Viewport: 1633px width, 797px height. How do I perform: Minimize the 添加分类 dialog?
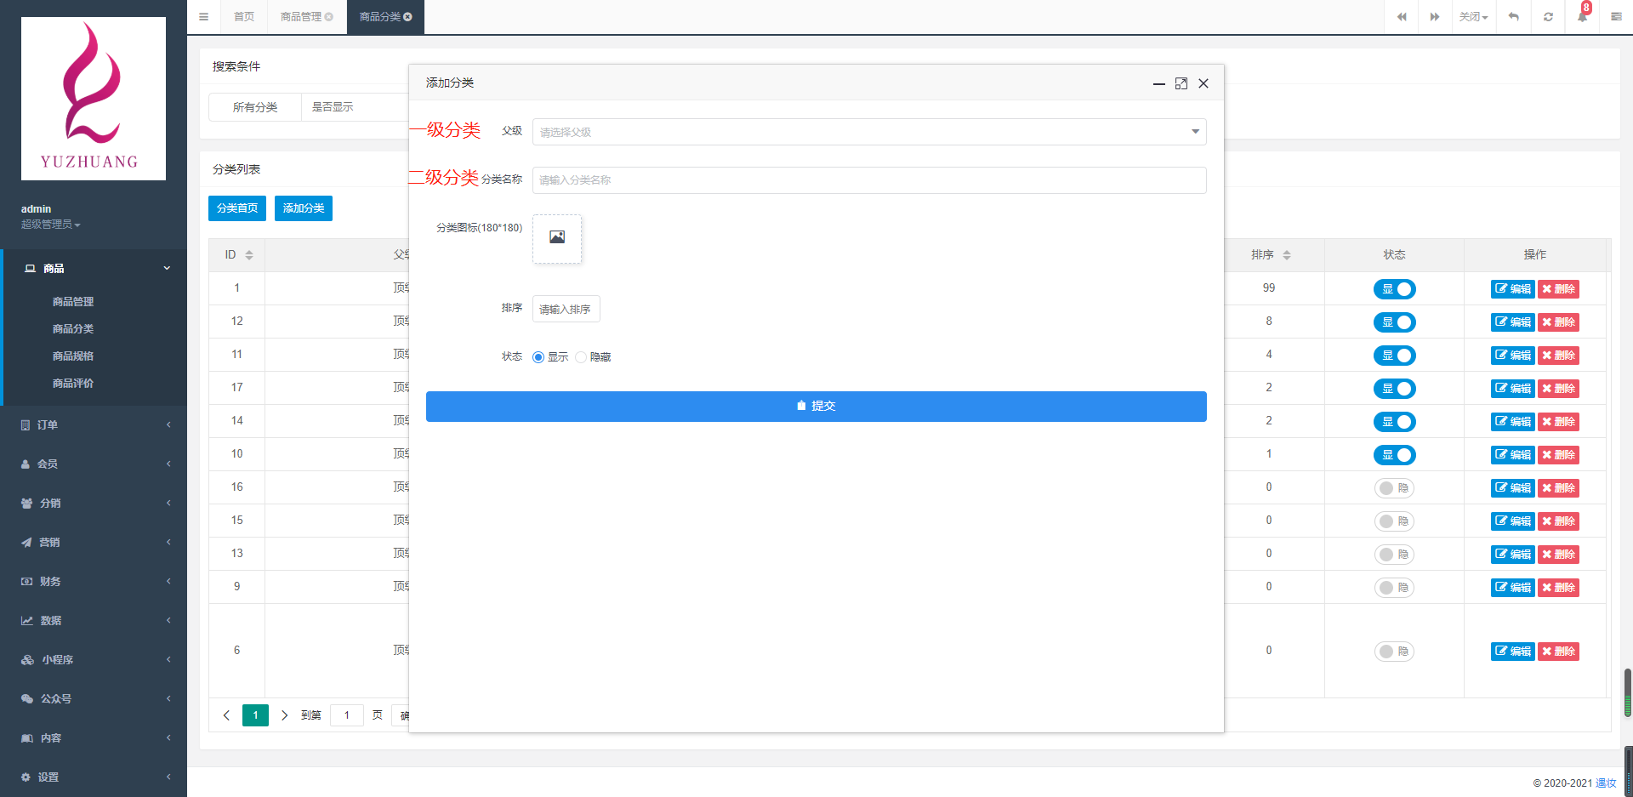tap(1158, 83)
